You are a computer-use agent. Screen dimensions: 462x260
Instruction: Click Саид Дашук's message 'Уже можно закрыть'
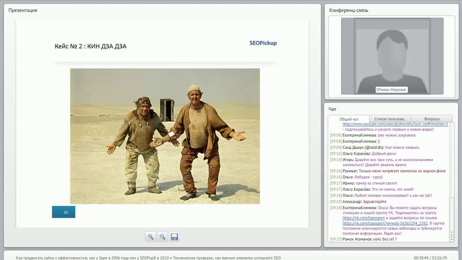402,148
